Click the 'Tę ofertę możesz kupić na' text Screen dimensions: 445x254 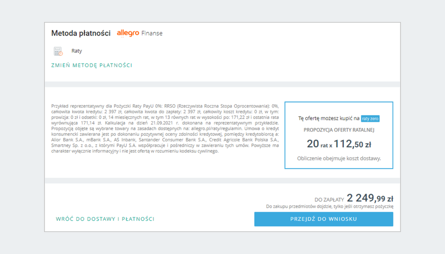[329, 119]
